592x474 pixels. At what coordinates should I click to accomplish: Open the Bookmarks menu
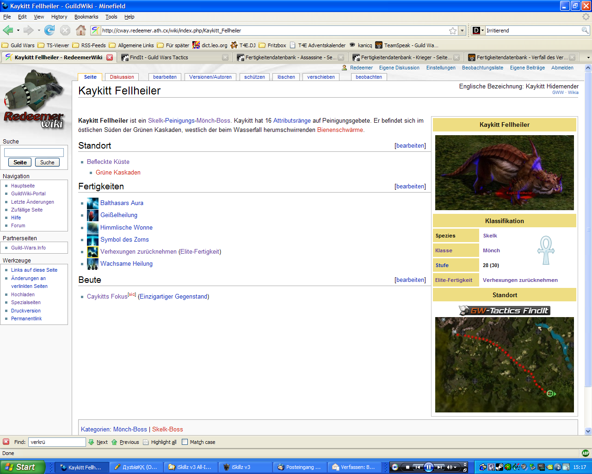[x=86, y=17]
